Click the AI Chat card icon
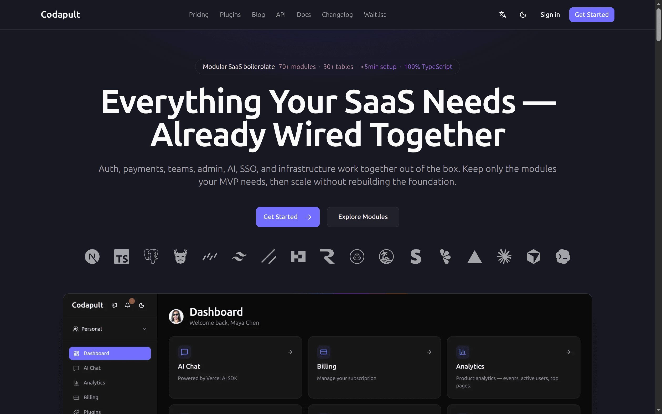The width and height of the screenshot is (662, 414). [x=185, y=352]
